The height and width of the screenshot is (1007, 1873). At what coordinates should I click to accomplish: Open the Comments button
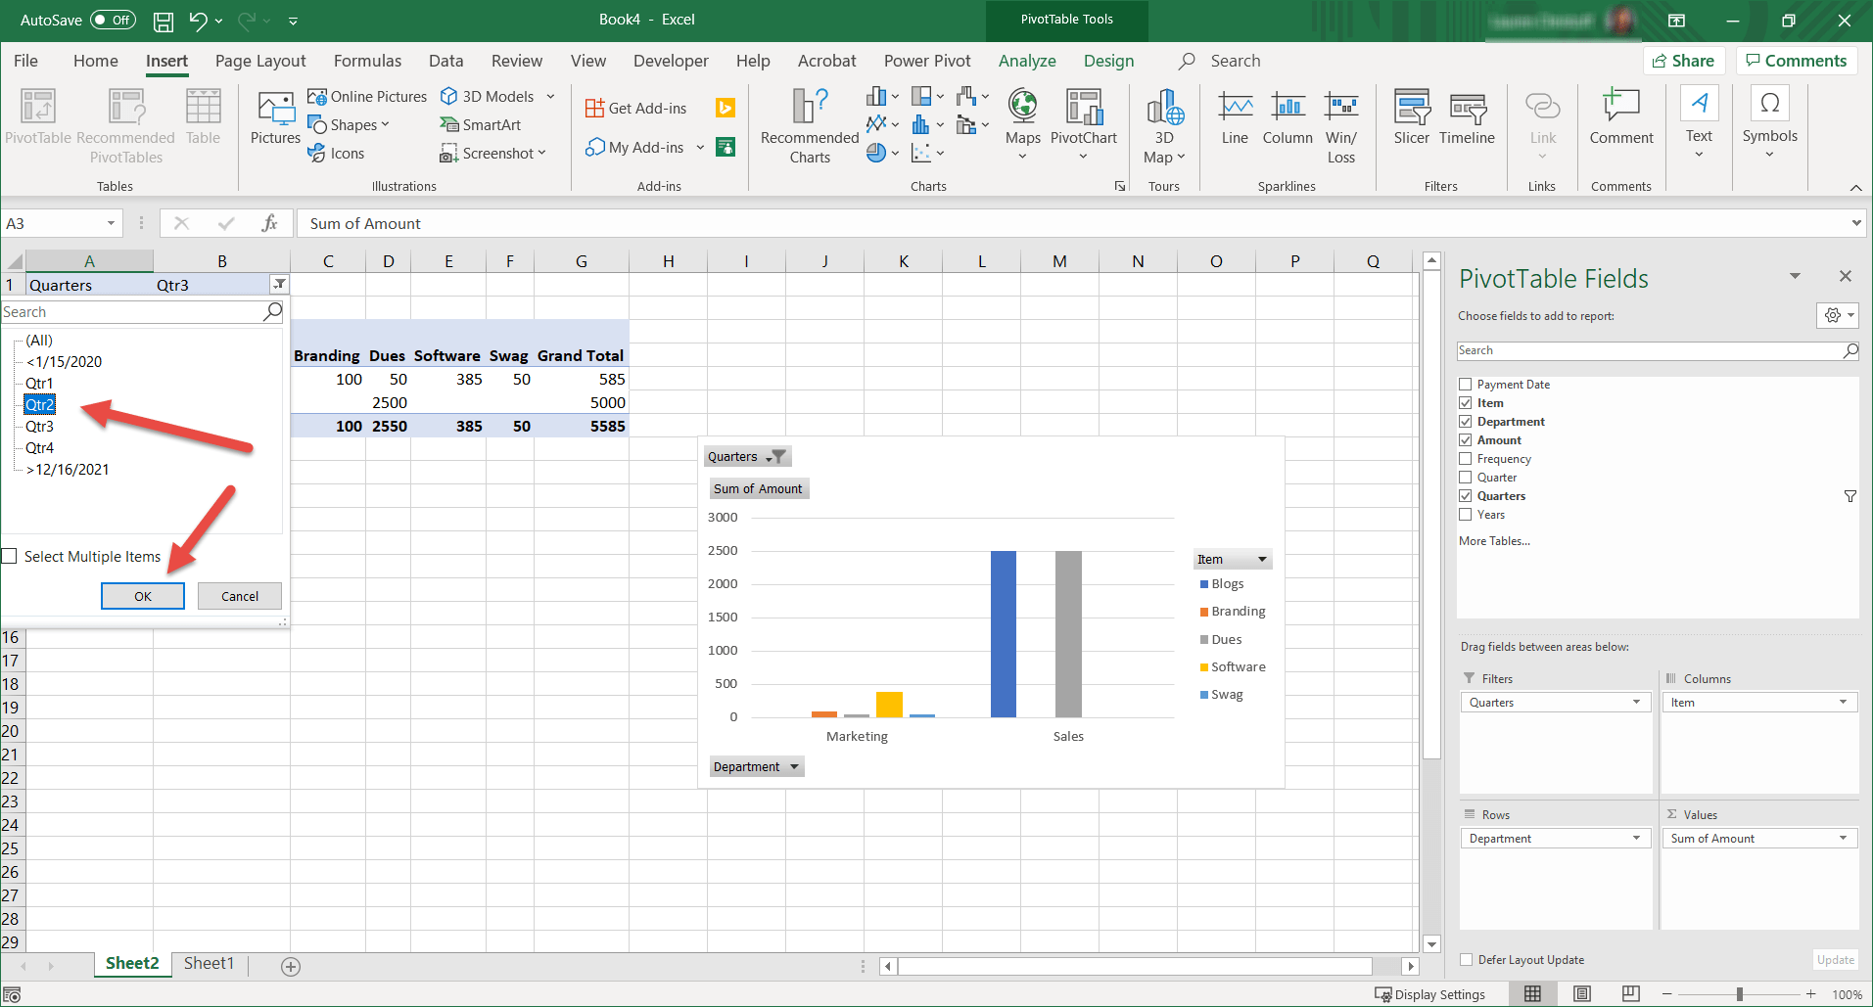pyautogui.click(x=1797, y=61)
